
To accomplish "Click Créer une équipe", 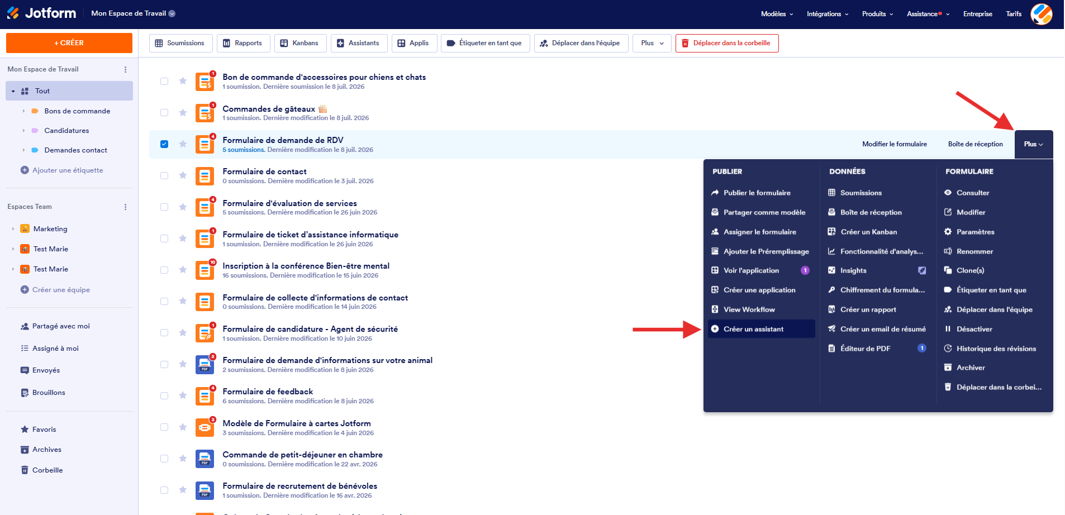I will click(x=55, y=290).
